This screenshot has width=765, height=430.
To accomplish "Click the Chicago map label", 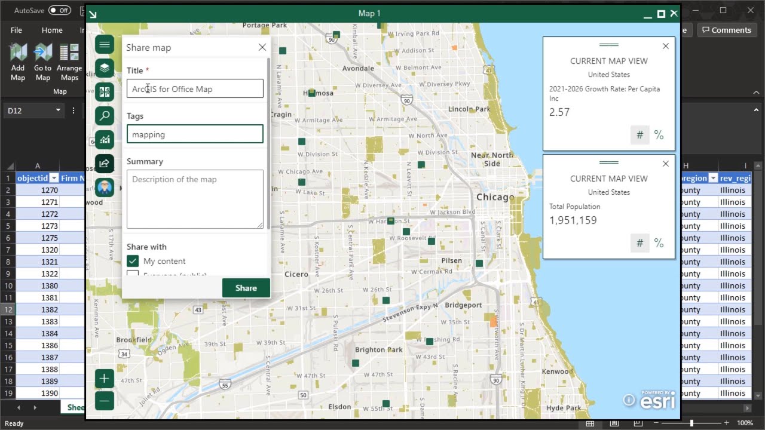I will click(495, 197).
